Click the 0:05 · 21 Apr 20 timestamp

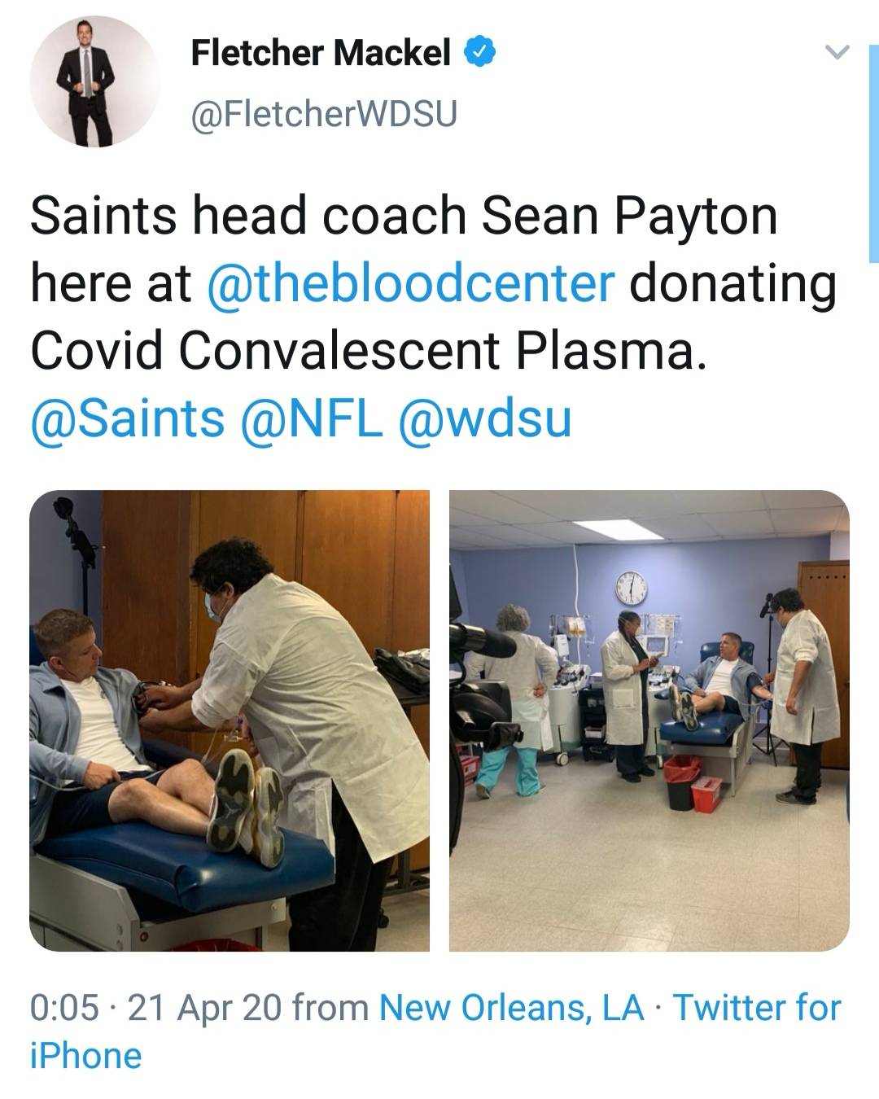click(x=155, y=1008)
